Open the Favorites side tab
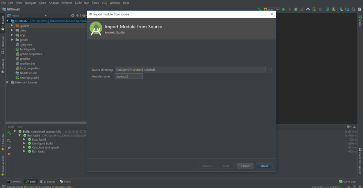Viewport: 363px width, 188px height. coord(3,142)
